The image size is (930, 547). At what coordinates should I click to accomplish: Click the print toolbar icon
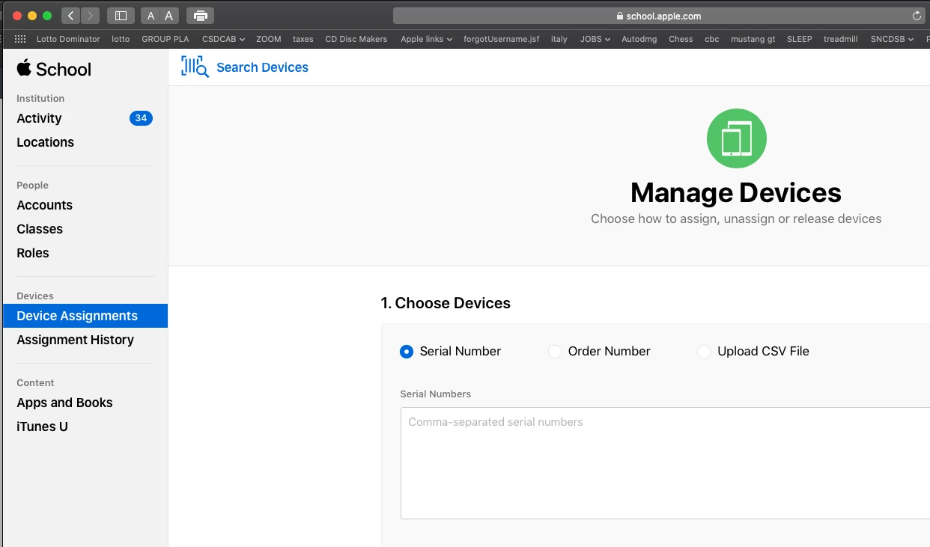(201, 16)
